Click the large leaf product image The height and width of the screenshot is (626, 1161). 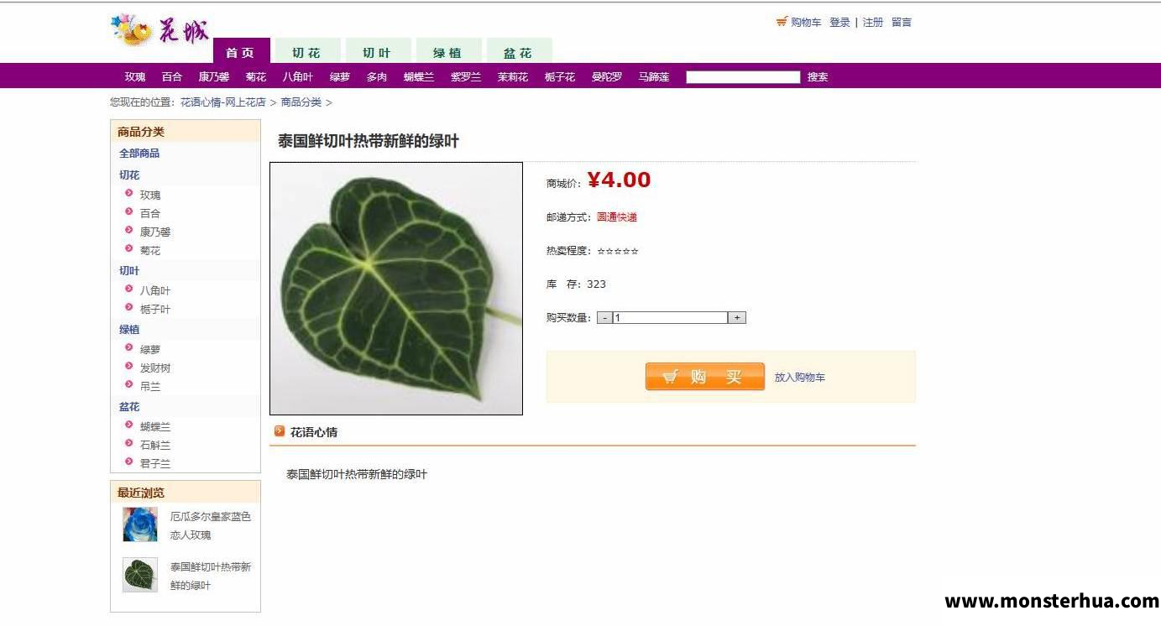coord(396,289)
